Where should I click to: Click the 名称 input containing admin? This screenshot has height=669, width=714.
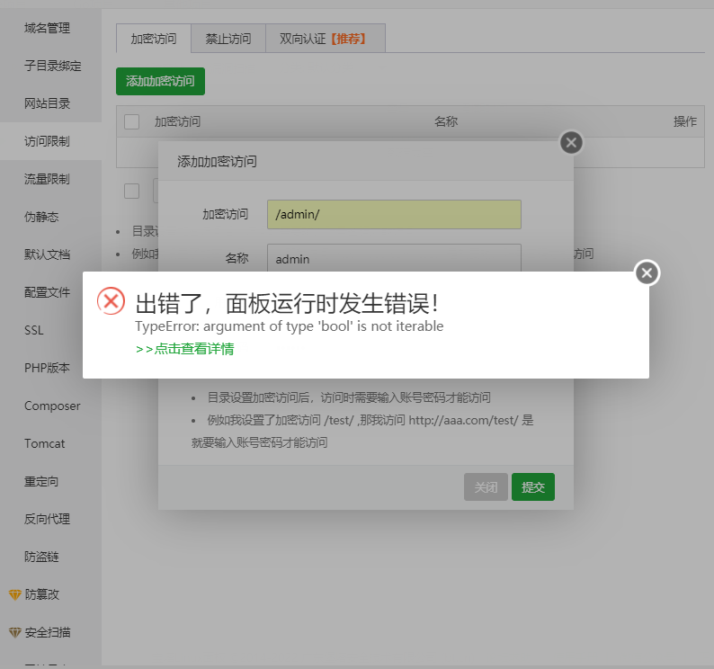394,257
